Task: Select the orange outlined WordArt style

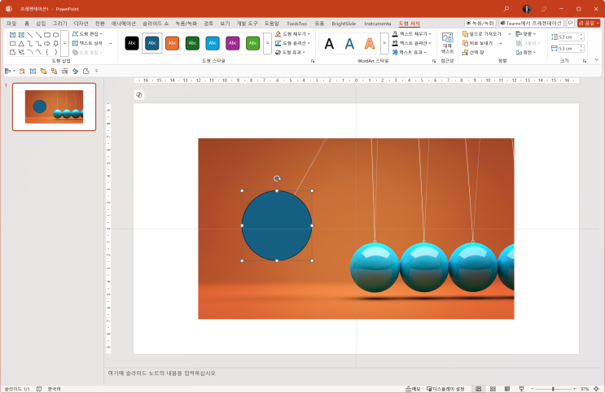Action: coord(370,44)
